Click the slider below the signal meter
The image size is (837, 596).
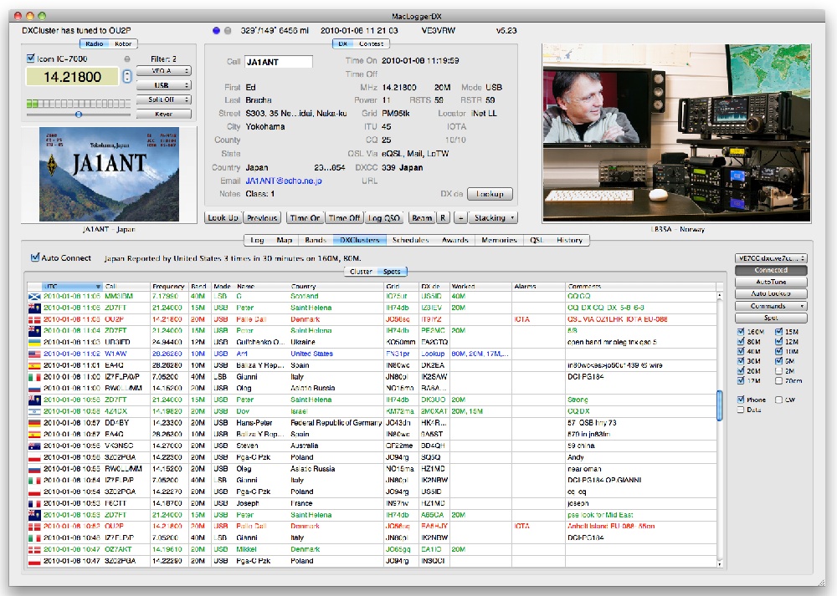click(79, 114)
